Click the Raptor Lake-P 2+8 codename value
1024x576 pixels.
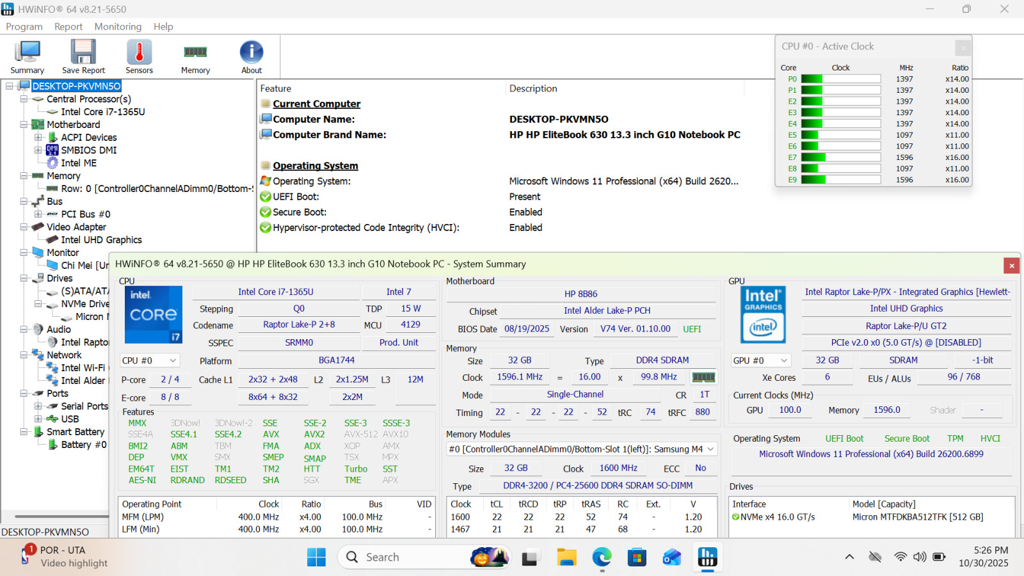[299, 324]
